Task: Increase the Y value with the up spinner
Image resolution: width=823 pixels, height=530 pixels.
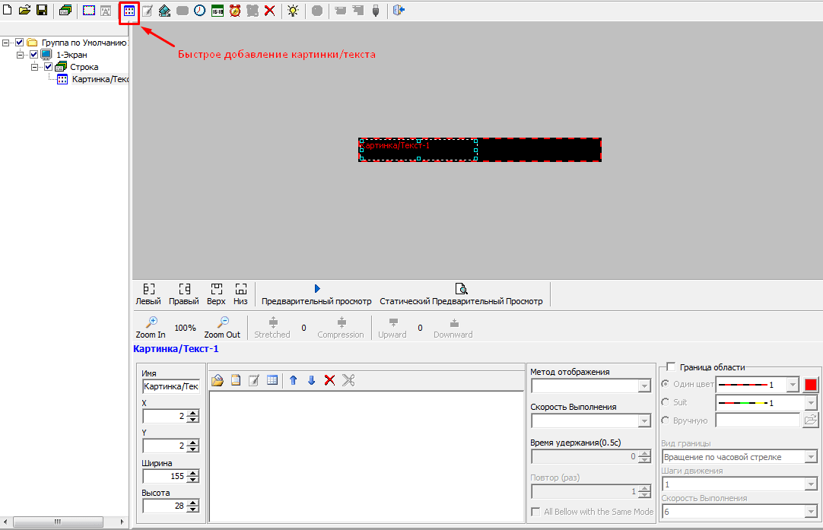Action: pyautogui.click(x=193, y=443)
